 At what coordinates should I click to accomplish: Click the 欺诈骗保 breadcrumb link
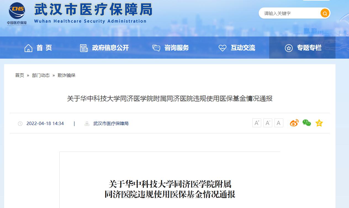point(66,75)
